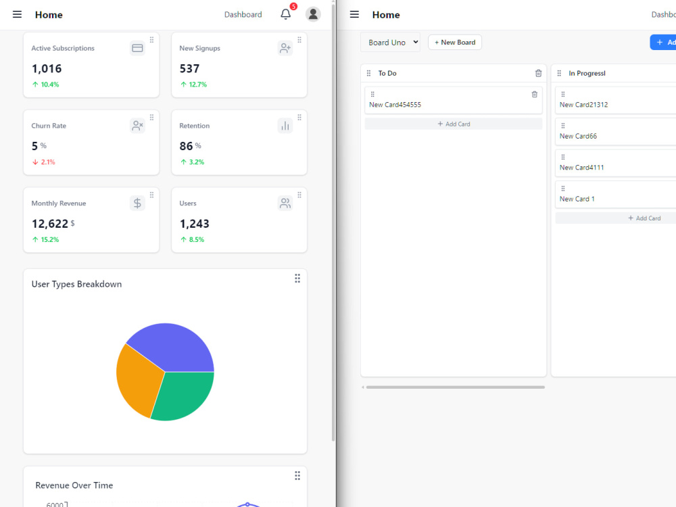The height and width of the screenshot is (507, 676).
Task: Grab drag handle of User Types Breakdown
Action: (297, 279)
